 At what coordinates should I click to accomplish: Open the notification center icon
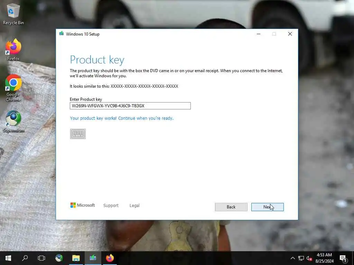(x=343, y=258)
